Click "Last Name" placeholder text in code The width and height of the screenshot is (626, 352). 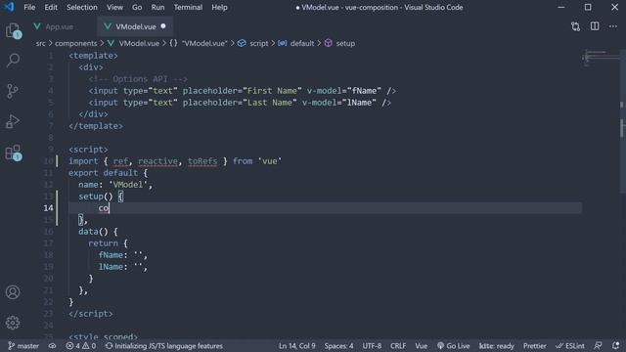click(x=270, y=103)
